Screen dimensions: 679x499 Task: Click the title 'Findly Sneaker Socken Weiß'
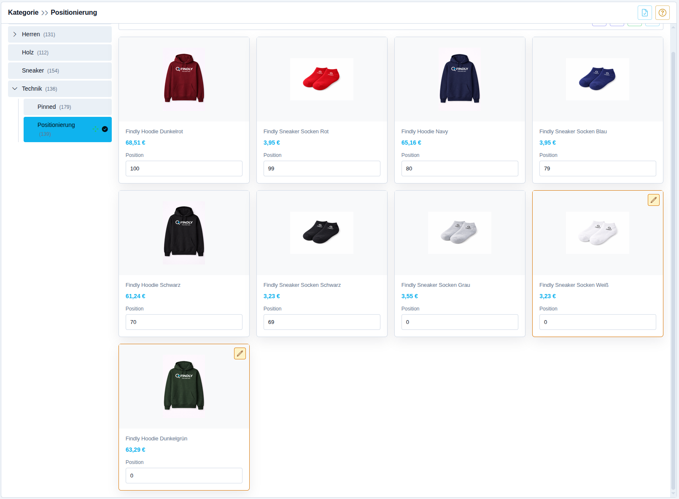574,285
